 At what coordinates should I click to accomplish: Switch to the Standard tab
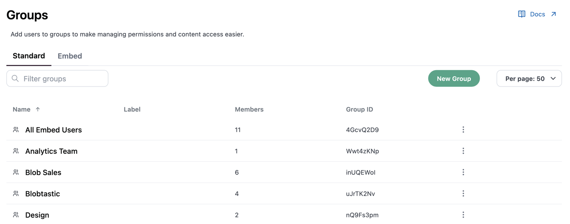(x=29, y=56)
